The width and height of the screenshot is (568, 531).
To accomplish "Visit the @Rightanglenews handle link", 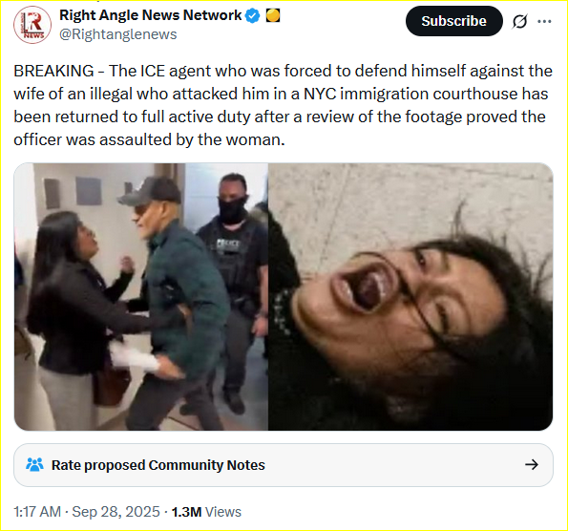I will pyautogui.click(x=118, y=34).
